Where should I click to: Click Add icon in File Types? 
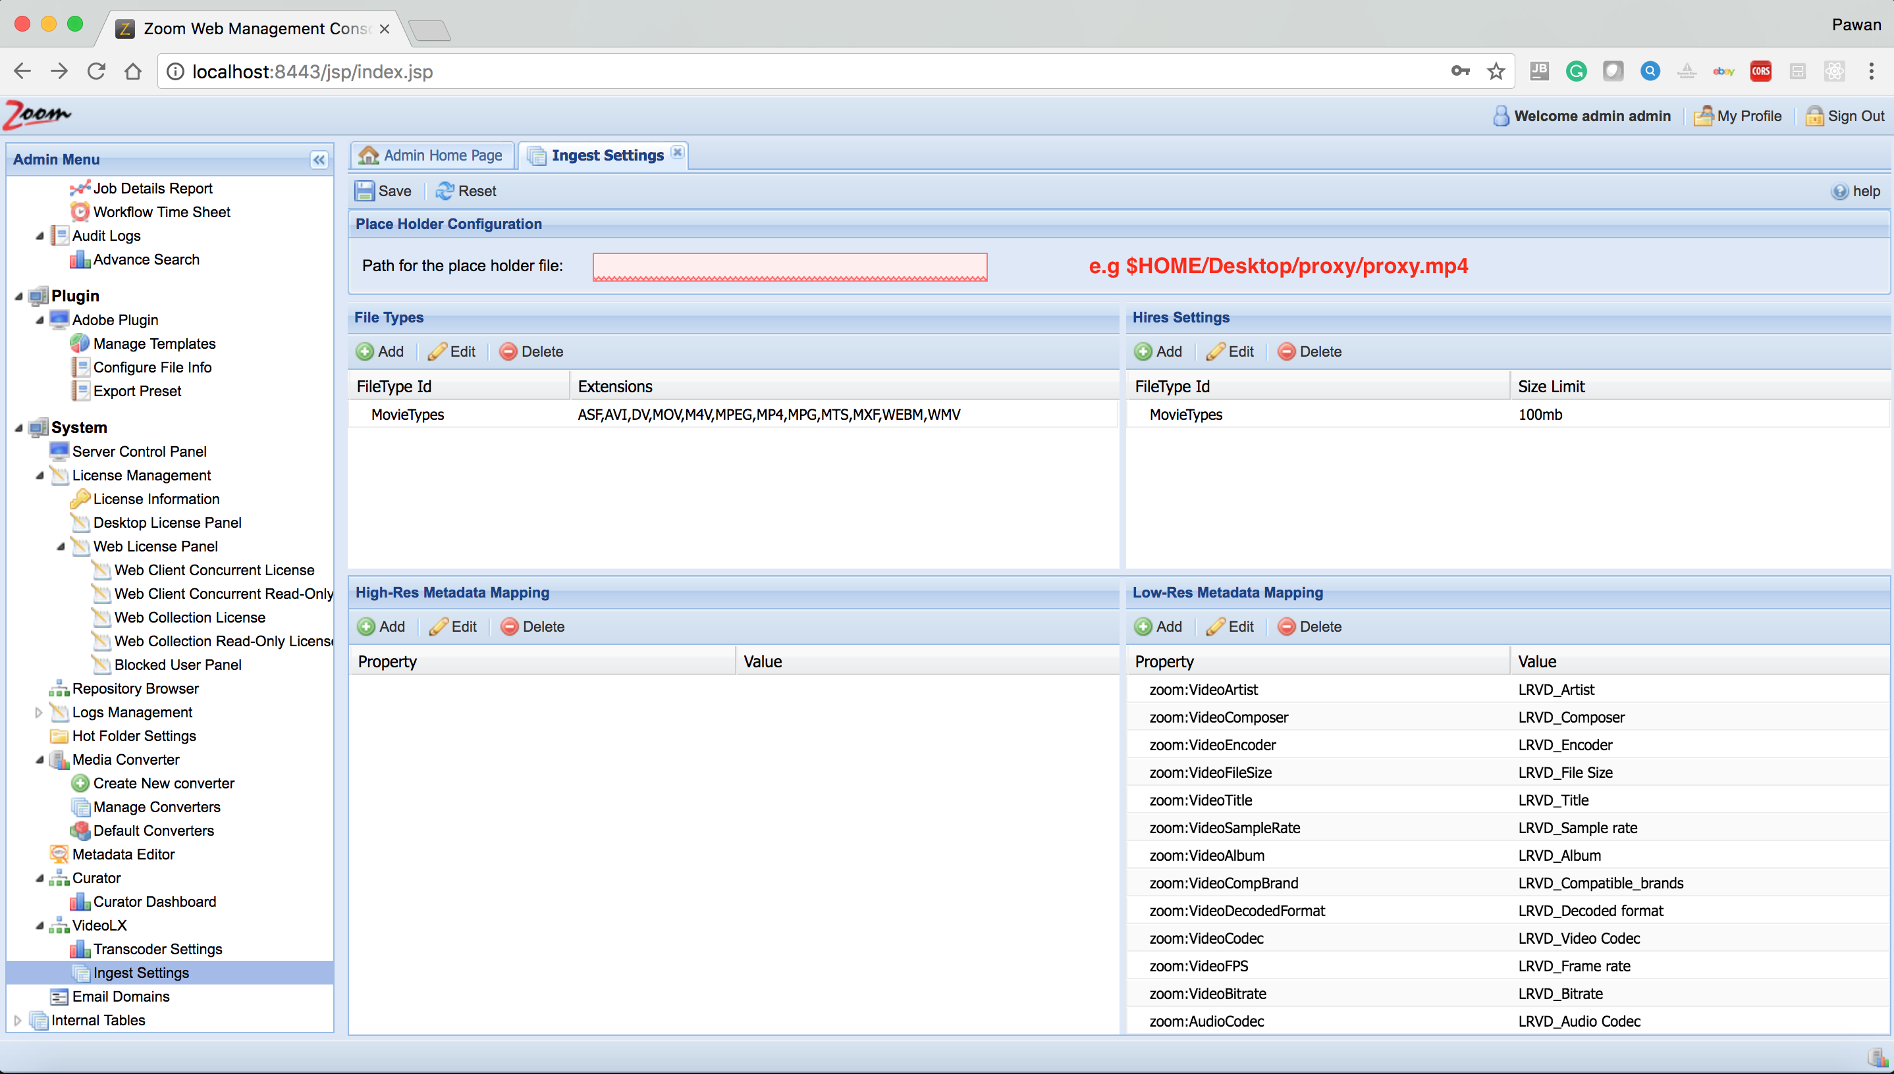[x=365, y=352]
